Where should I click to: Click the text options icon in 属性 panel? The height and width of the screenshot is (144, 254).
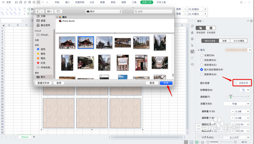click(x=211, y=28)
